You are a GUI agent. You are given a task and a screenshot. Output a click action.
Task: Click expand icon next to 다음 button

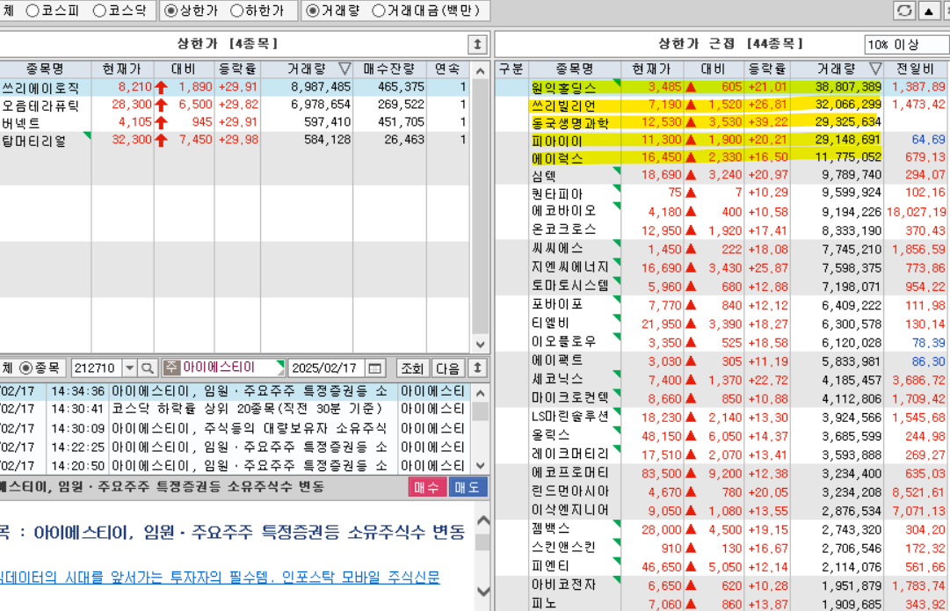pyautogui.click(x=477, y=368)
